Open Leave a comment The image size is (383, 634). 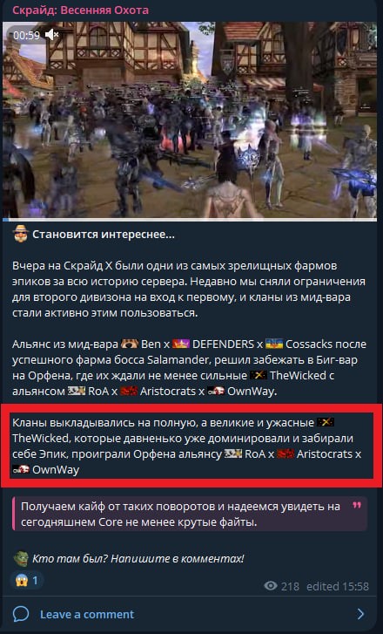click(x=87, y=614)
